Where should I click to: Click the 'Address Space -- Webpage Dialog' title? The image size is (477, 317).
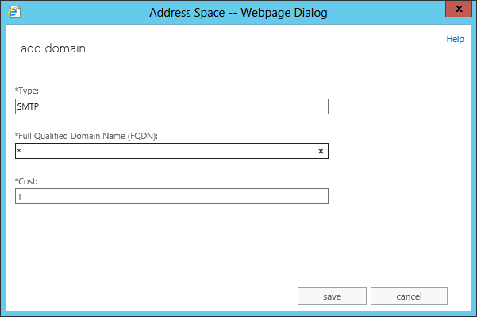[238, 13]
